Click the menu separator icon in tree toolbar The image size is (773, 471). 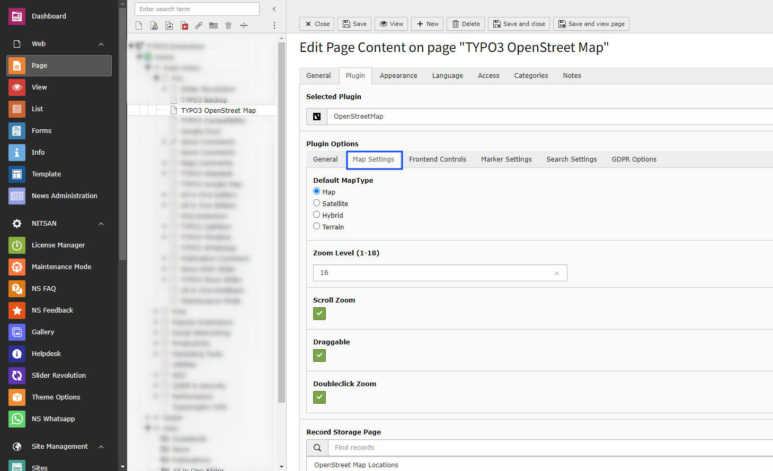click(x=244, y=25)
